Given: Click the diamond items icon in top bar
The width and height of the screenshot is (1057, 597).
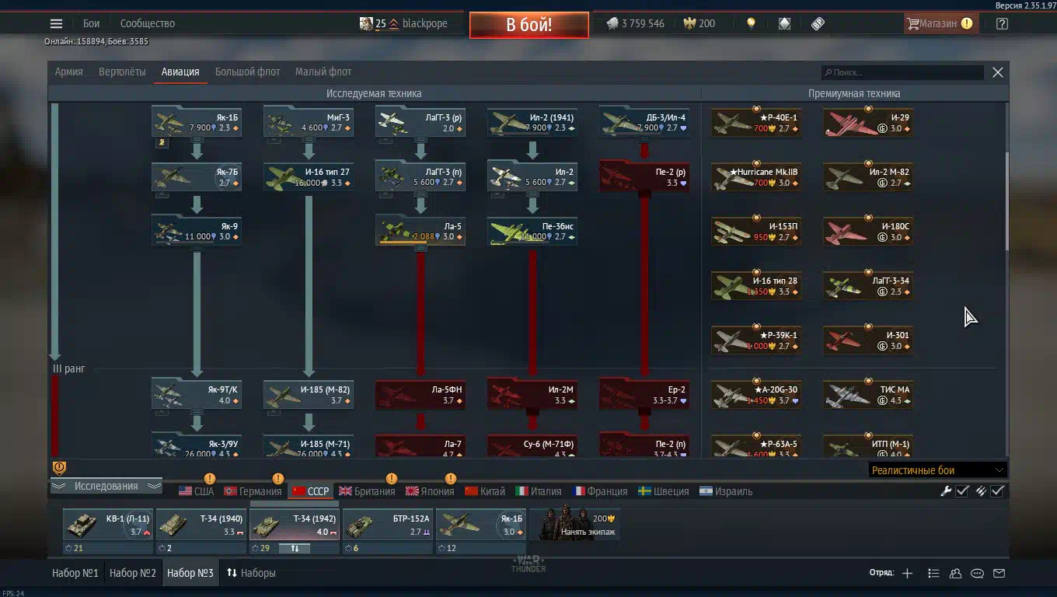Looking at the screenshot, I should [784, 23].
